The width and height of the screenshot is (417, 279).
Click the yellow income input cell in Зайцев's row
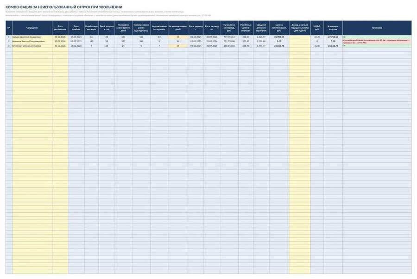tap(300, 37)
